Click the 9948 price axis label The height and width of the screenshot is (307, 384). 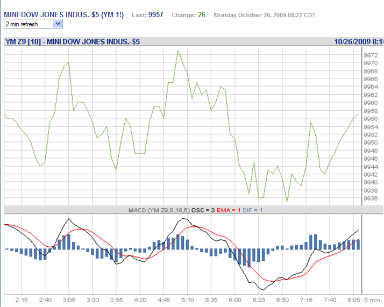tap(371, 151)
